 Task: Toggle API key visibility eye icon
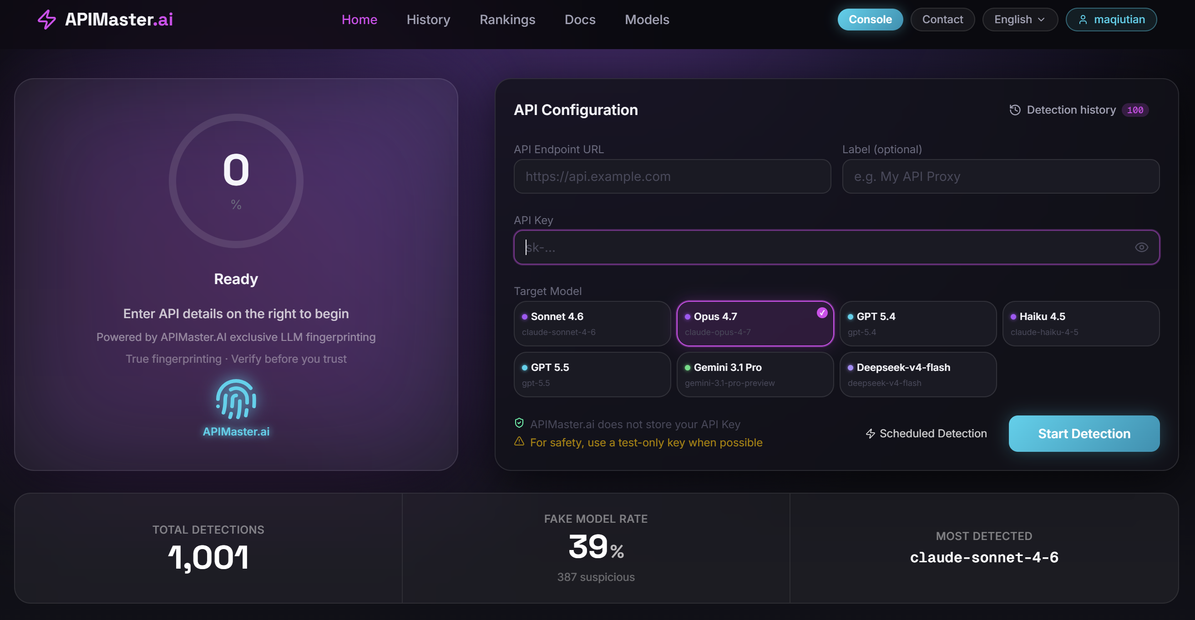point(1141,247)
